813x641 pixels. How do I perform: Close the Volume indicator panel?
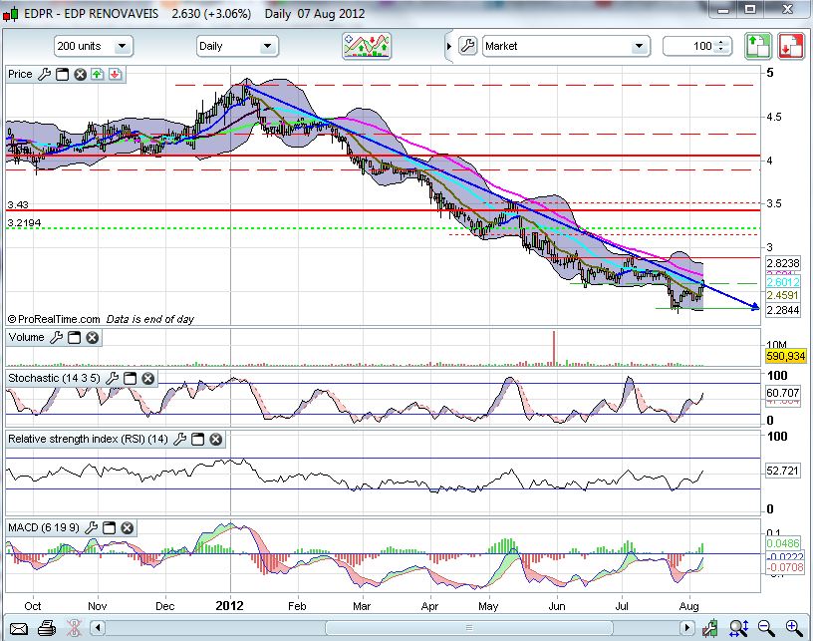point(92,338)
